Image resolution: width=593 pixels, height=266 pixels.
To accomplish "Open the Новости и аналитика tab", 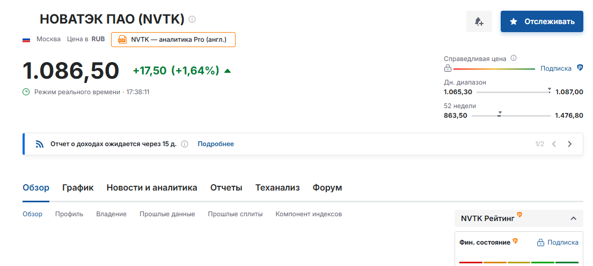I will click(x=152, y=187).
